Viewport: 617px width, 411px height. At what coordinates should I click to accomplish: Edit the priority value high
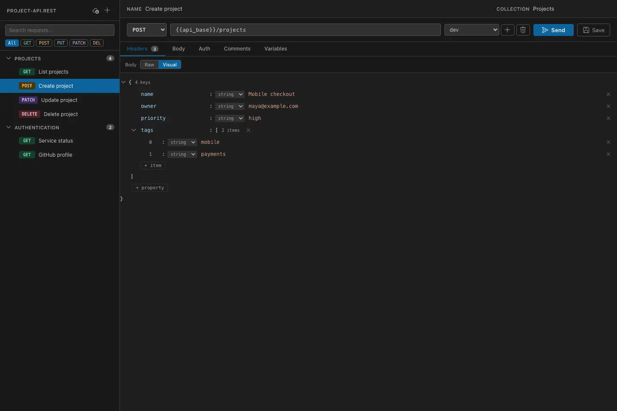coord(255,118)
